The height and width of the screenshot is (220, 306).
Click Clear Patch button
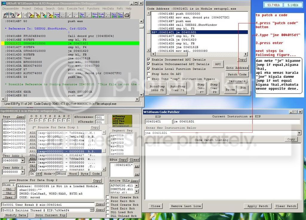[x=286, y=206]
